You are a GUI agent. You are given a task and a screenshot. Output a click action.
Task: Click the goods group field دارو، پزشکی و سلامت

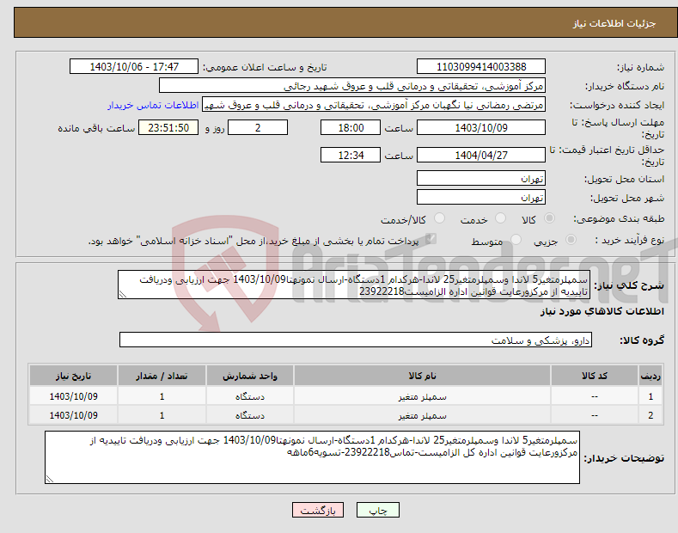click(x=356, y=340)
